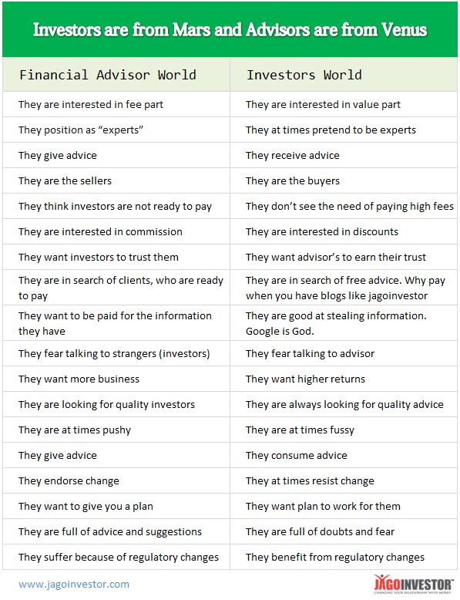The width and height of the screenshot is (460, 600).
Task: Click the green title banner
Action: coord(230,29)
